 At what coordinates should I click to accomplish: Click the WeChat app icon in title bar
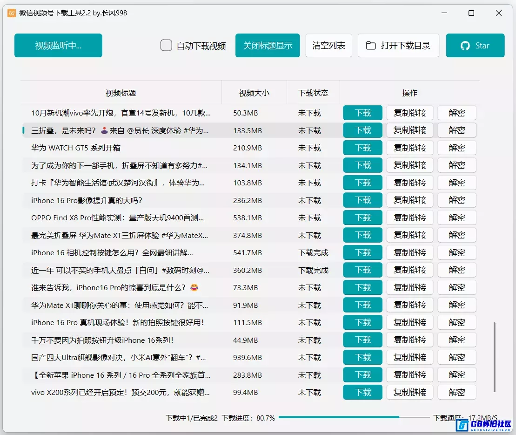(11, 14)
